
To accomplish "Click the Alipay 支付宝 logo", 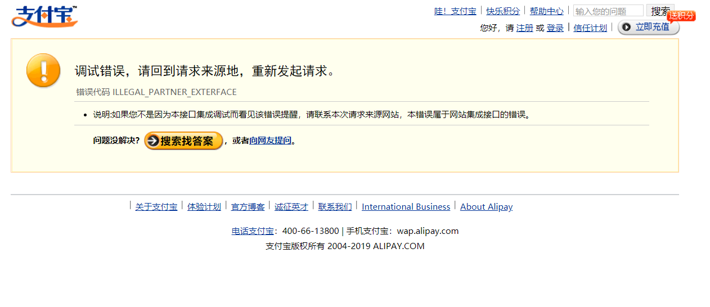I will coord(44,16).
